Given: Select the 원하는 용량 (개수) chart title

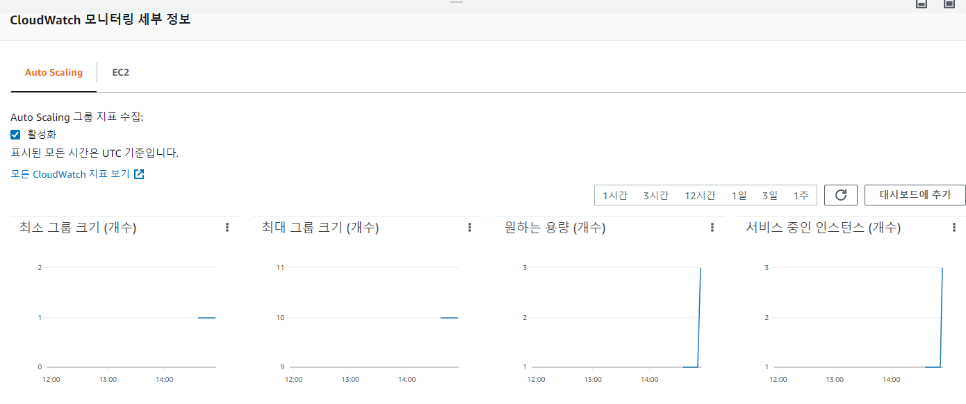Looking at the screenshot, I should tap(555, 228).
